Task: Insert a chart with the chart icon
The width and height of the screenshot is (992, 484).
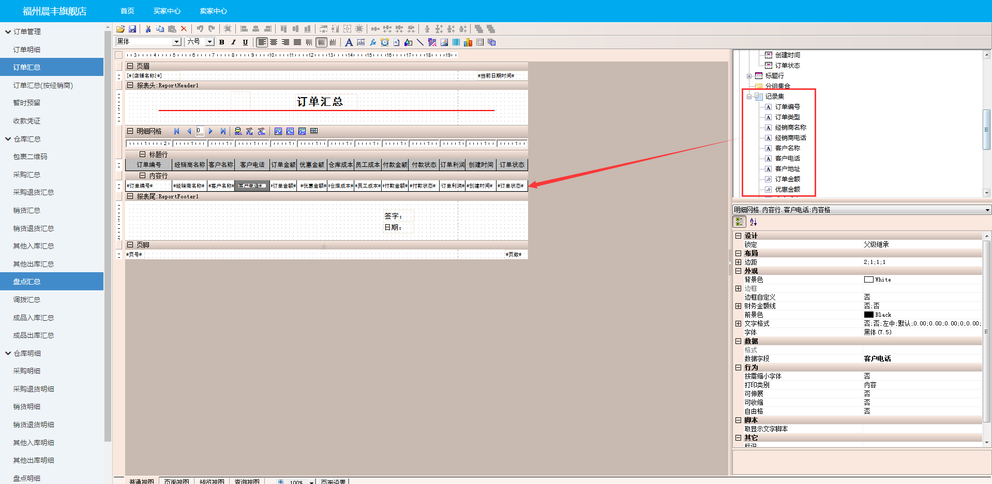Action: [468, 42]
